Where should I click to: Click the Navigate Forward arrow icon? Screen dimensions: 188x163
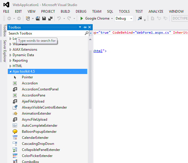19,18
